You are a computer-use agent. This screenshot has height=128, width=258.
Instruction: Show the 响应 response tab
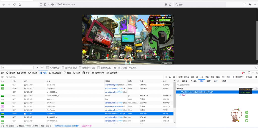[209, 81]
